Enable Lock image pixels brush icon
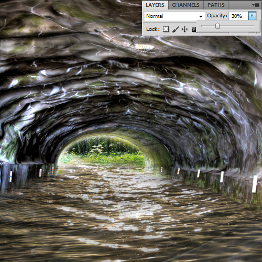Image resolution: width=262 pixels, height=262 pixels. [x=175, y=29]
